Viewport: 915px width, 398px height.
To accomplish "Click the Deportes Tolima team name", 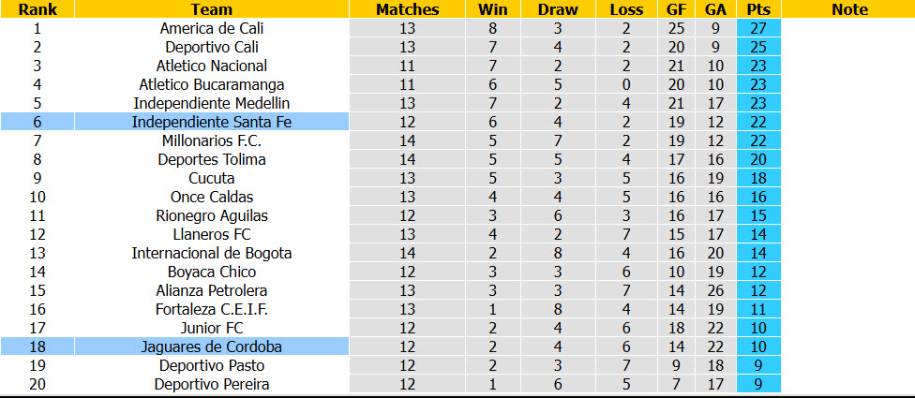I will click(212, 159).
